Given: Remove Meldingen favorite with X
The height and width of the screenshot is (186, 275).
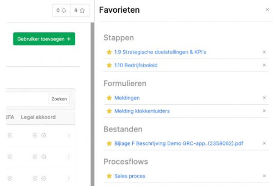Looking at the screenshot, I should pos(264,98).
